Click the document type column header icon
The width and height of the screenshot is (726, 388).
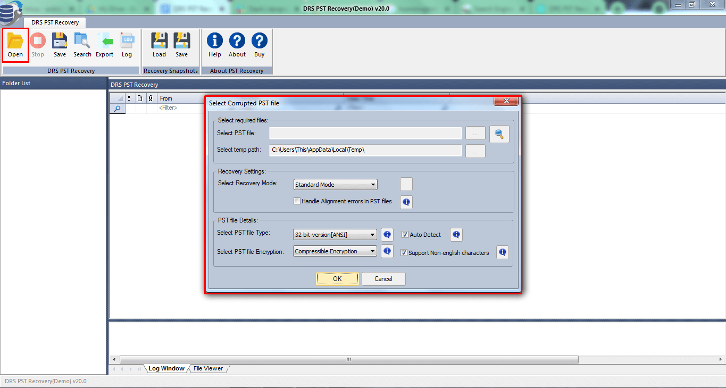click(140, 98)
